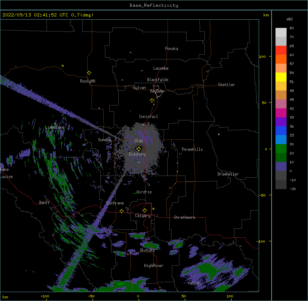This screenshot has width=308, height=301.
Task: Click the yellow V marker northwest of RockyMH
Action: 63,66
